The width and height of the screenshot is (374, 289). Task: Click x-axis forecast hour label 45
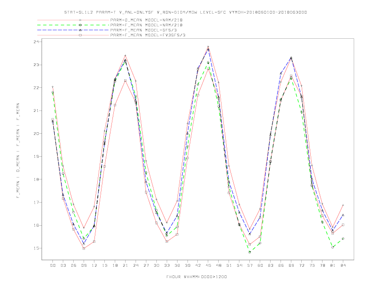click(208, 265)
